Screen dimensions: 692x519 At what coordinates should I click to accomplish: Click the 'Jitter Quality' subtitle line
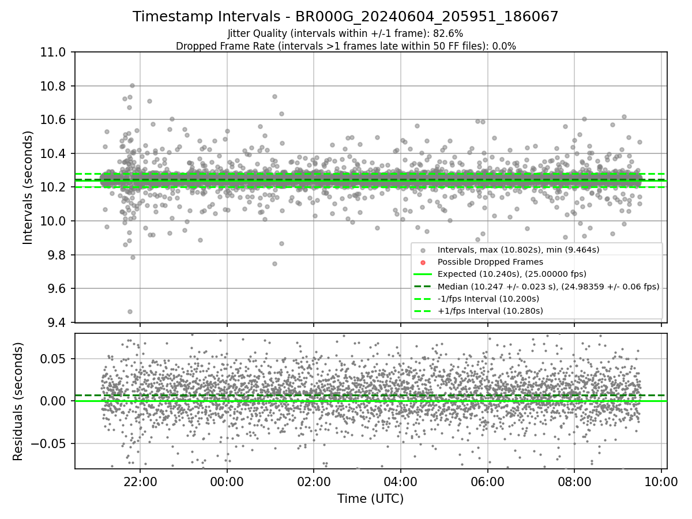click(x=345, y=33)
